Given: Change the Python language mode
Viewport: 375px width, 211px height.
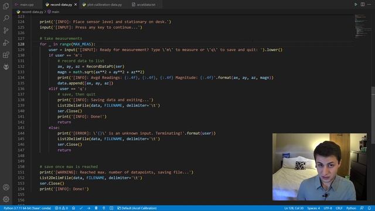Looking at the screenshot, I should [x=351, y=208].
